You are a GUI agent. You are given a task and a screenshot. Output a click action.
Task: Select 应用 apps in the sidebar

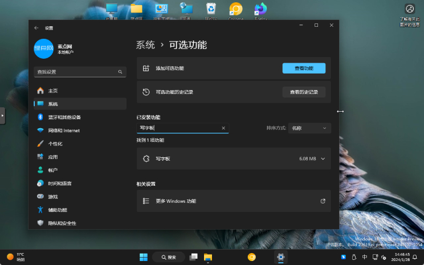pos(52,157)
